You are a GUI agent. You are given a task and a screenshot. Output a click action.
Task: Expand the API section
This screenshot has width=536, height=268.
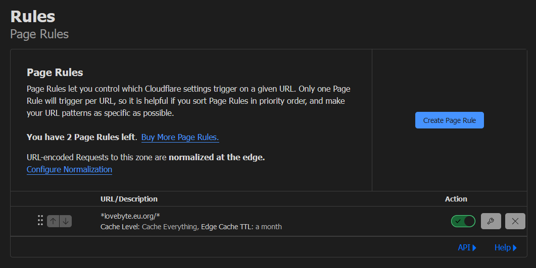pos(467,247)
